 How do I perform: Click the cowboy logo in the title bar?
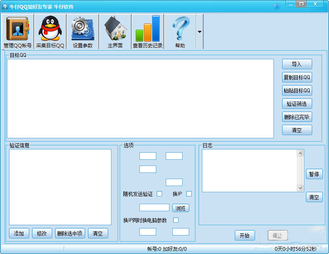[x=6, y=5]
